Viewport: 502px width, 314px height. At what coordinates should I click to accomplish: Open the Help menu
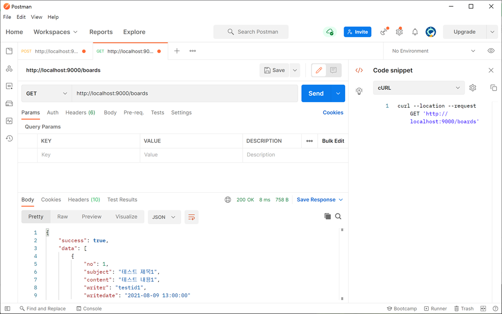(53, 17)
